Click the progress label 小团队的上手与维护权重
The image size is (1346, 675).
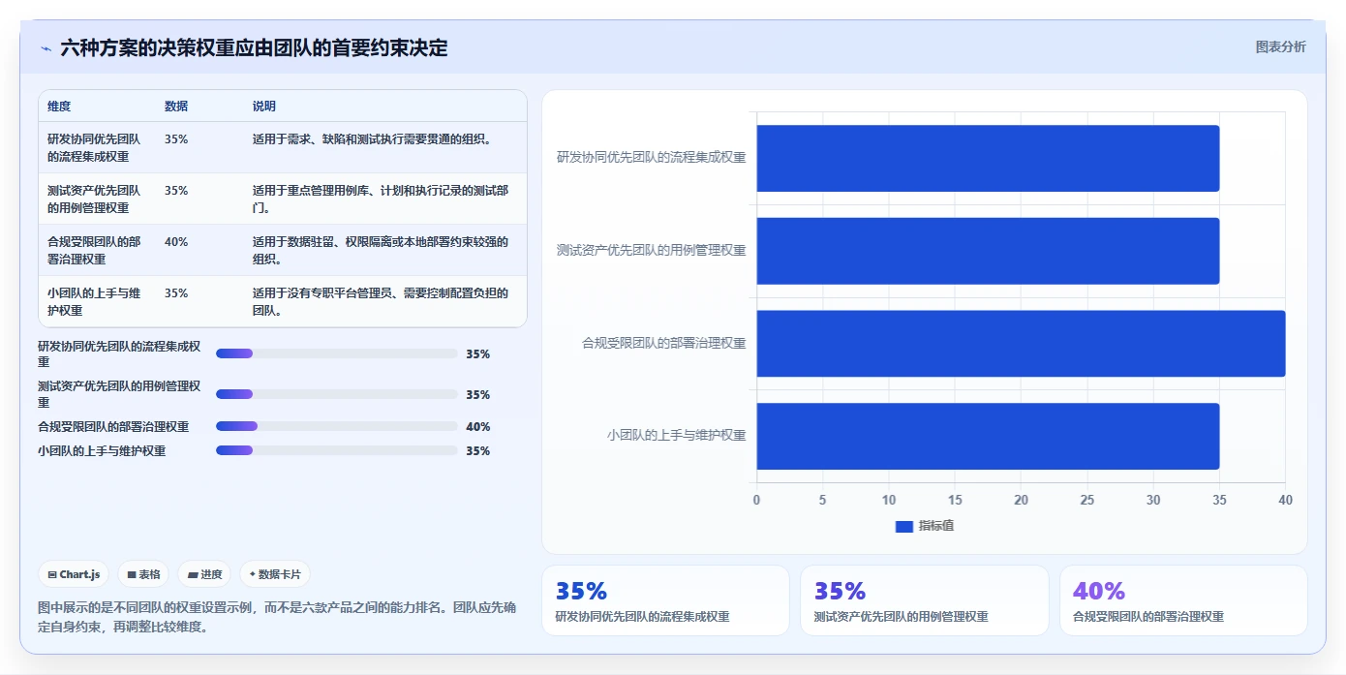click(x=102, y=451)
